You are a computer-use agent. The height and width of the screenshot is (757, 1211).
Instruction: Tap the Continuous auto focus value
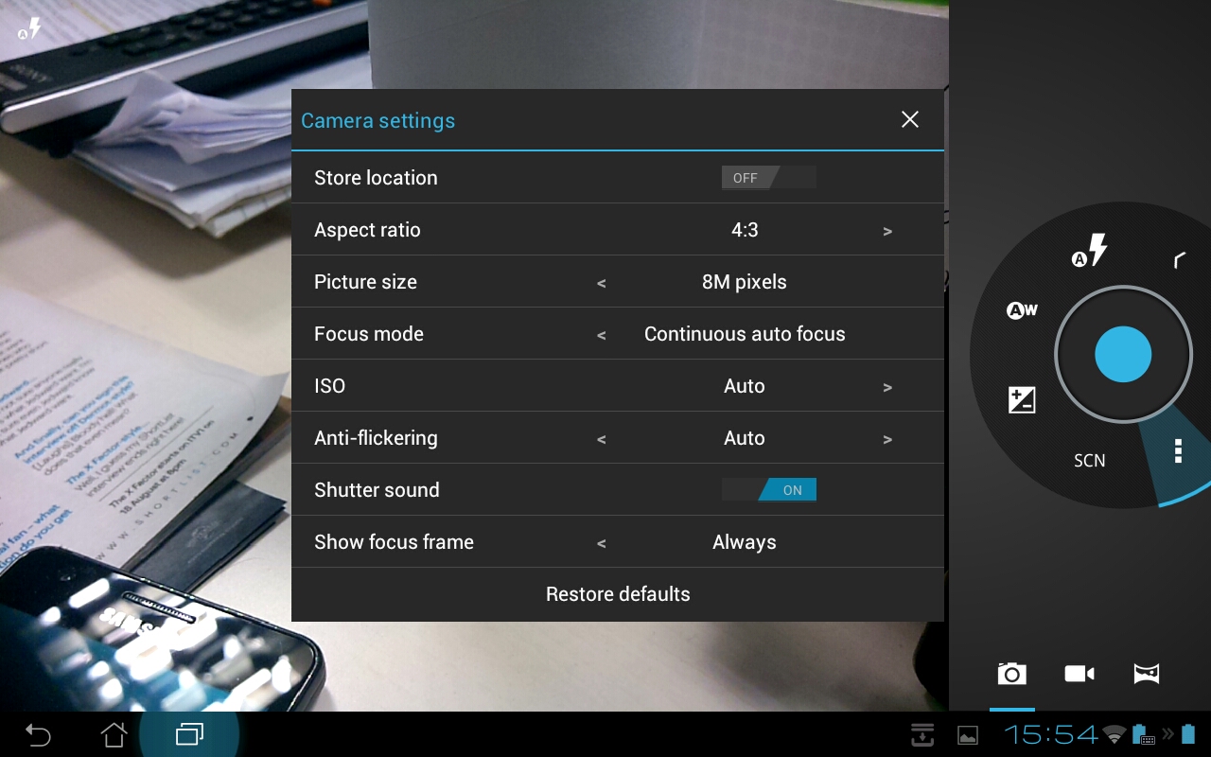pos(745,334)
